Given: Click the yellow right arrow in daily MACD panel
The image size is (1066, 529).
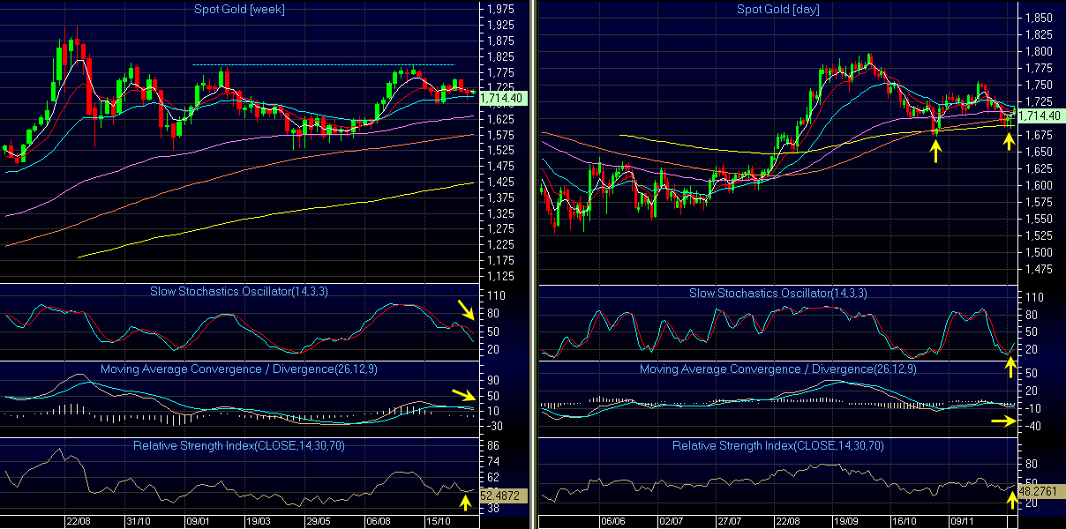Looking at the screenshot, I should tap(1002, 421).
